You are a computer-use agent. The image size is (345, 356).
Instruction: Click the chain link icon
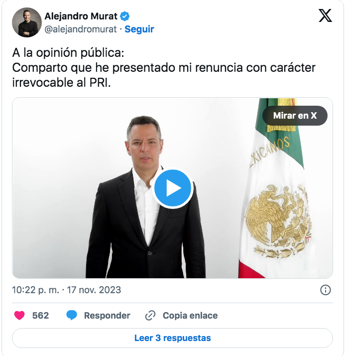(150, 316)
